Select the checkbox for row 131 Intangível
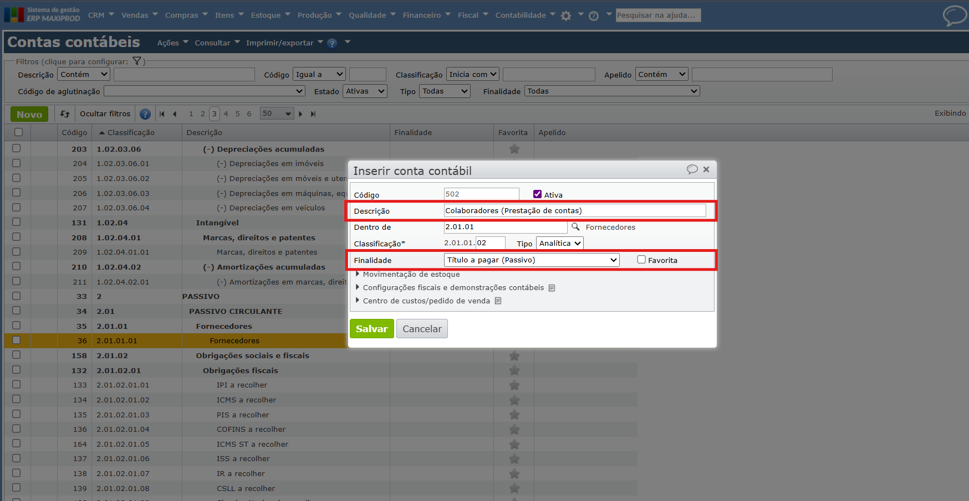The height and width of the screenshot is (501, 969). coord(17,222)
